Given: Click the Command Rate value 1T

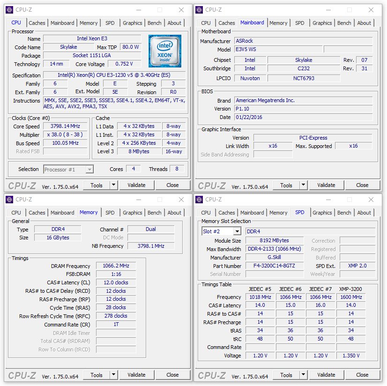Looking at the screenshot, I should [x=116, y=324].
